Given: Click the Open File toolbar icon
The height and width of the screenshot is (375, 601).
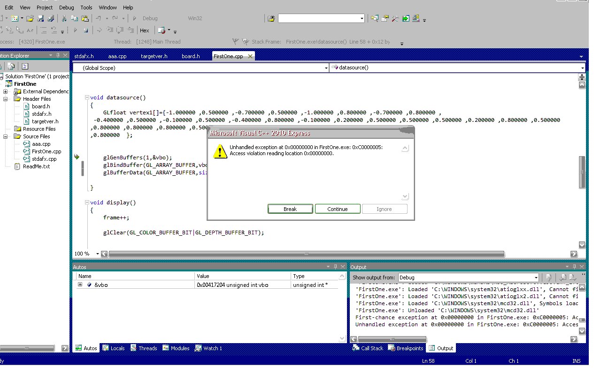Looking at the screenshot, I should [x=30, y=18].
